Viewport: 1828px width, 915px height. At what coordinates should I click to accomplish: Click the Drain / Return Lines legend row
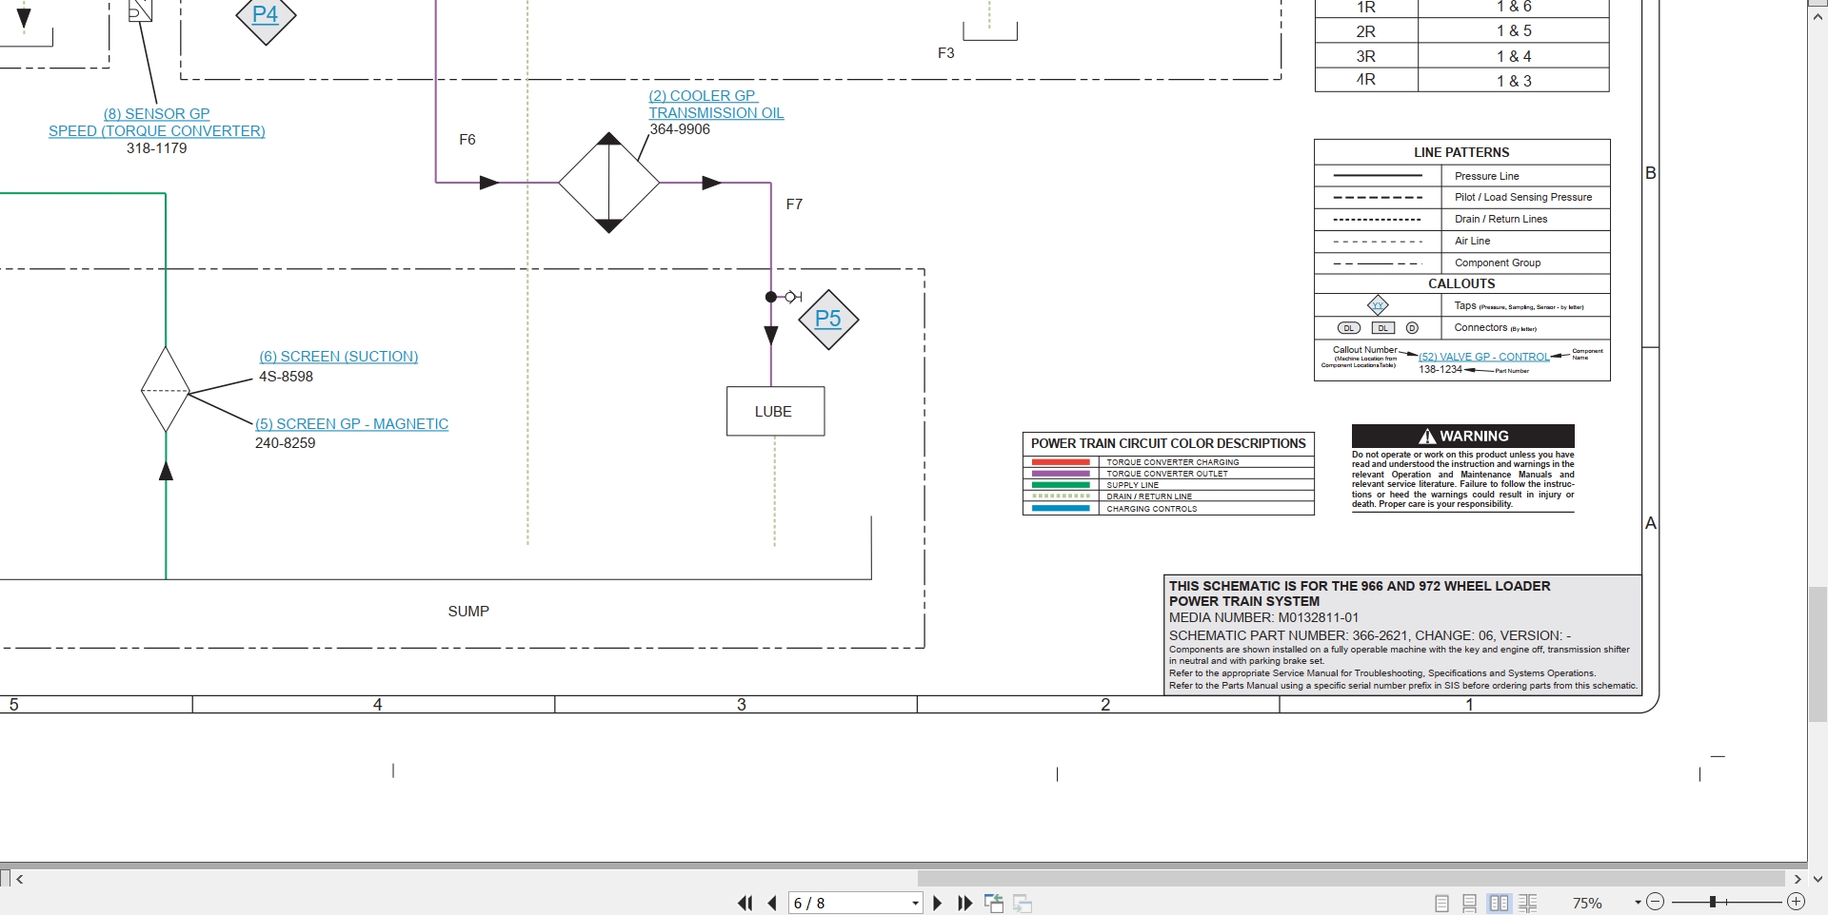(x=1461, y=219)
